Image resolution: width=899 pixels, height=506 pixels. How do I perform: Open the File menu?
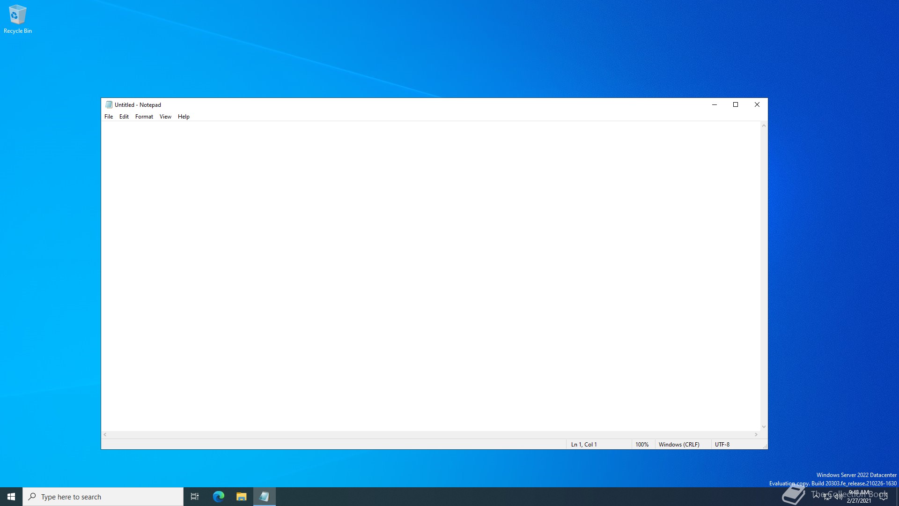[109, 117]
